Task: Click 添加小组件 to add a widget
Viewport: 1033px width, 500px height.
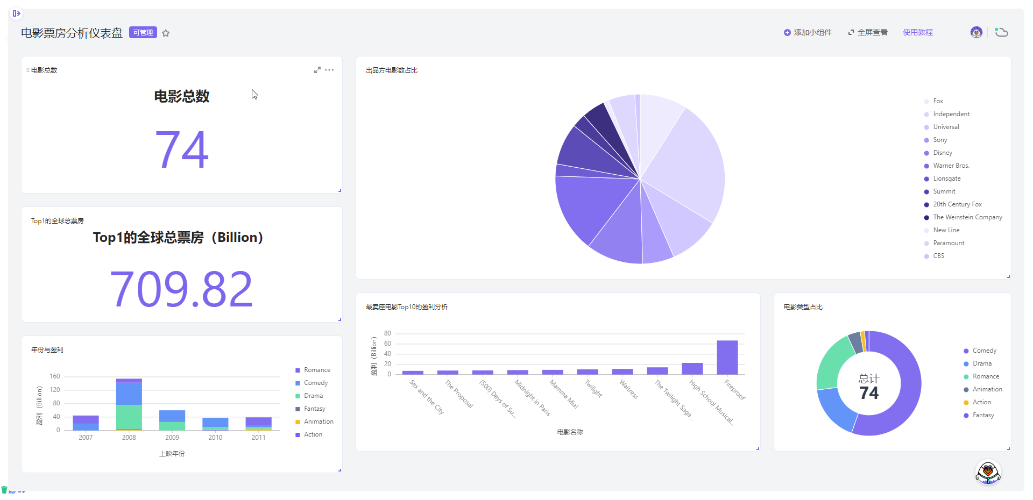Action: point(808,32)
